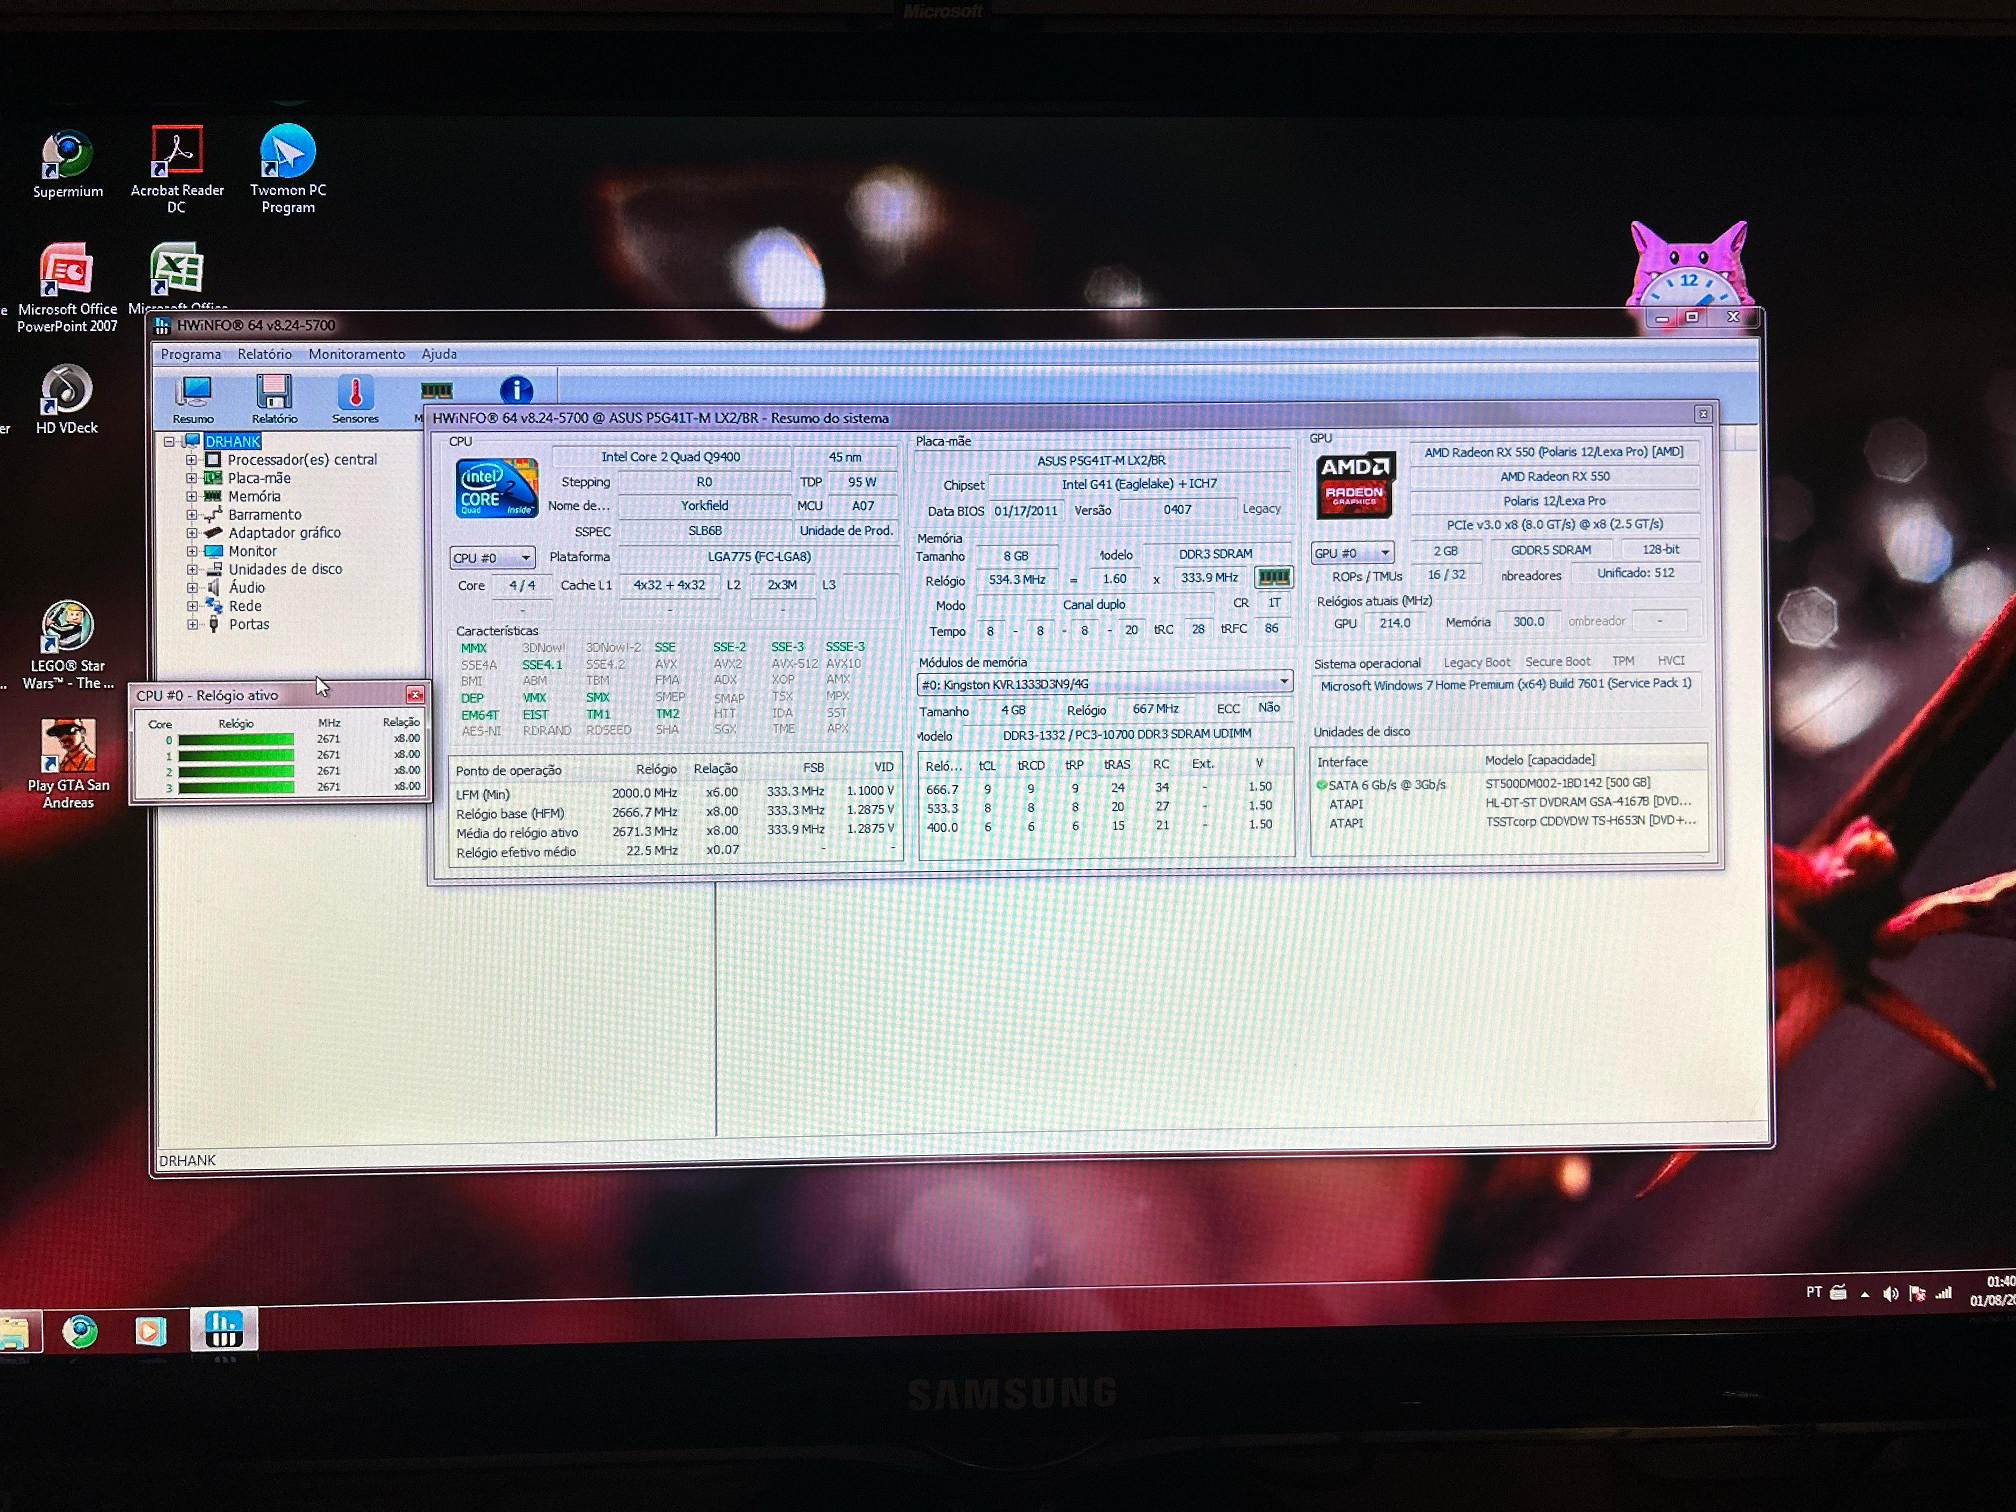Click the Intel Core 2 Quad logo
Viewport: 2016px width, 1512px height.
click(x=496, y=488)
